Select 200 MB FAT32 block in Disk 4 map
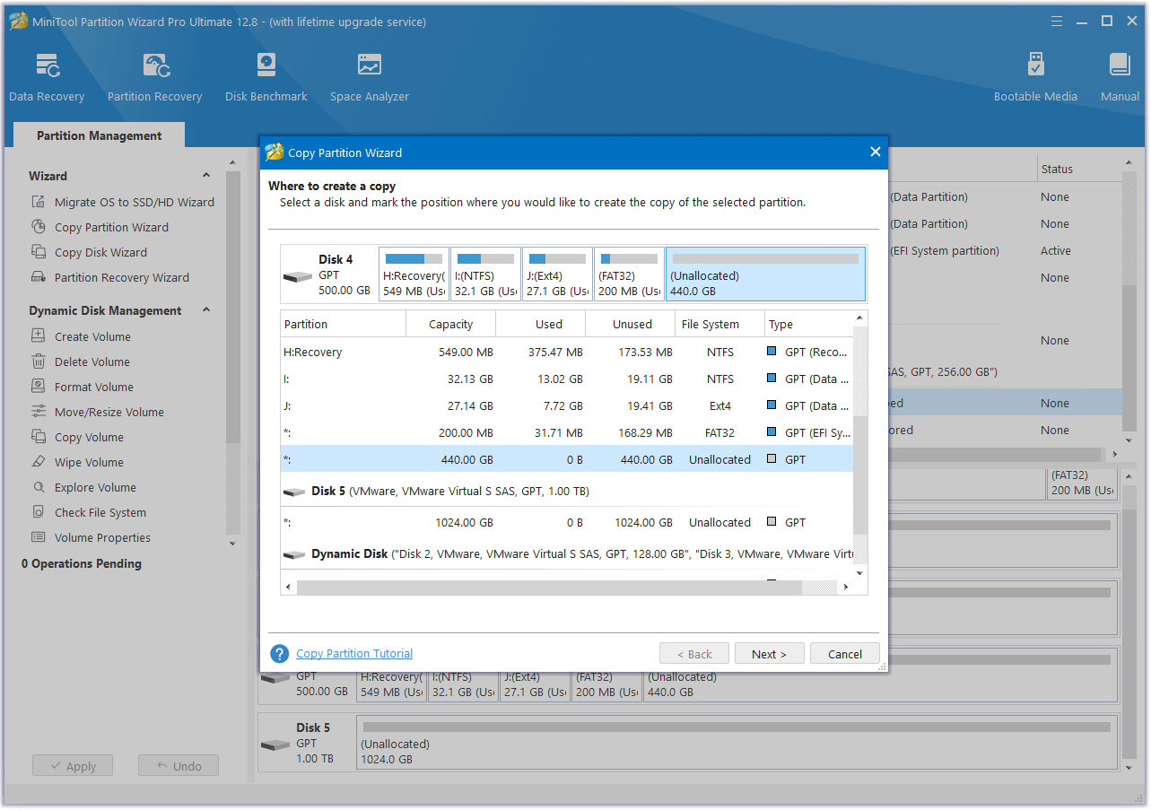This screenshot has height=810, width=1151. pyautogui.click(x=629, y=274)
